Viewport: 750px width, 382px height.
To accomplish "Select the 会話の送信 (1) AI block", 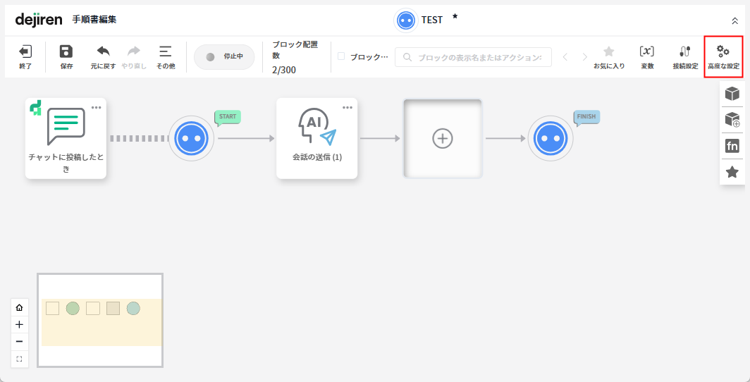I will pos(316,134).
